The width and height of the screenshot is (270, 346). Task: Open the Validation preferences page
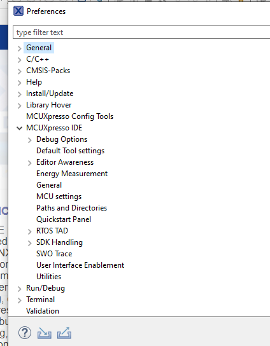pos(43,311)
